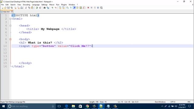194x109 pixels.
Task: Toggle Show All Characters pilcrow icon
Action: pos(71,8)
